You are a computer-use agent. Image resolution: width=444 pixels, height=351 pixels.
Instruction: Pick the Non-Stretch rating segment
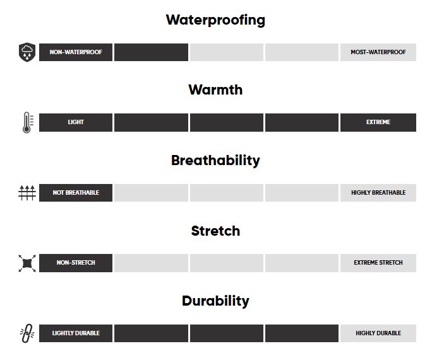point(76,263)
